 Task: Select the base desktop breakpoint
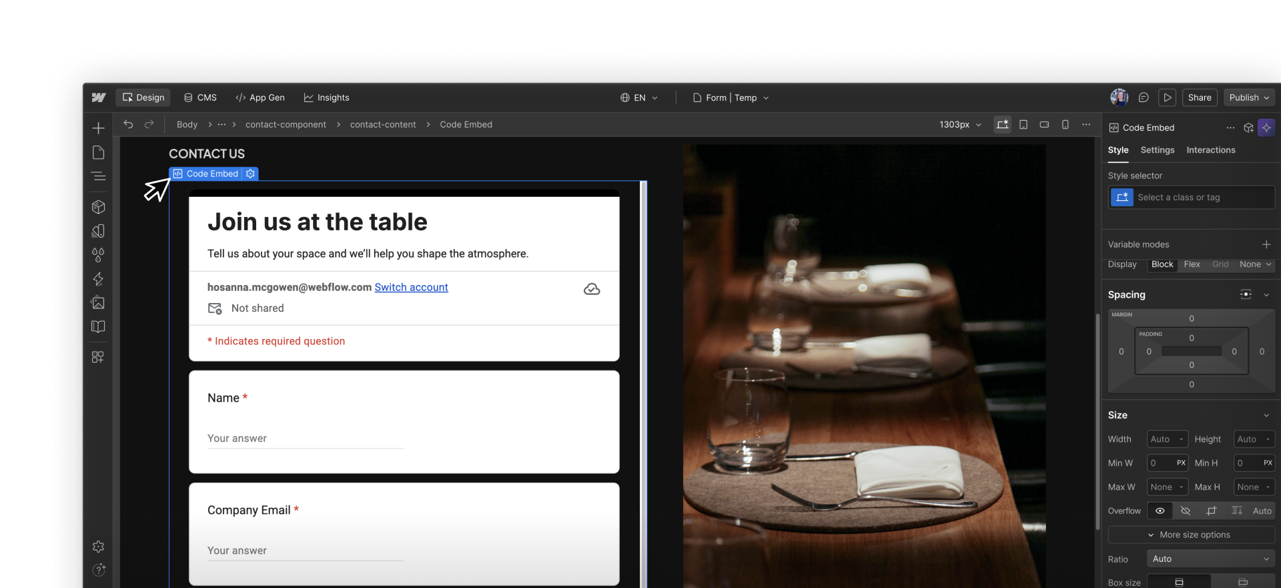(1002, 124)
